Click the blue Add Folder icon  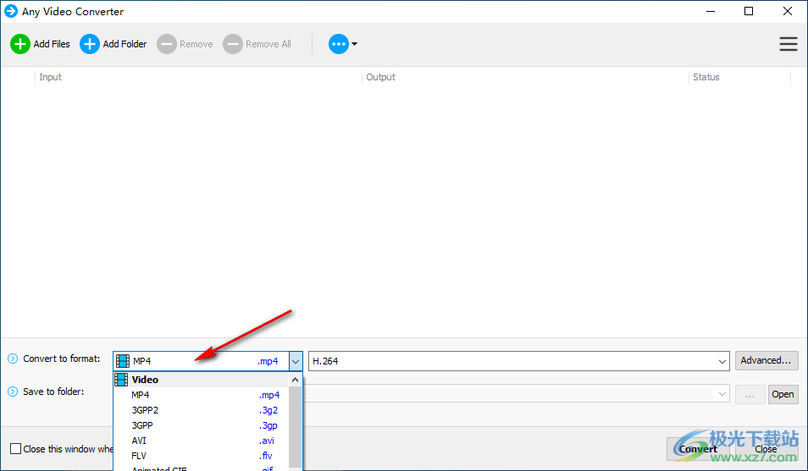[89, 44]
